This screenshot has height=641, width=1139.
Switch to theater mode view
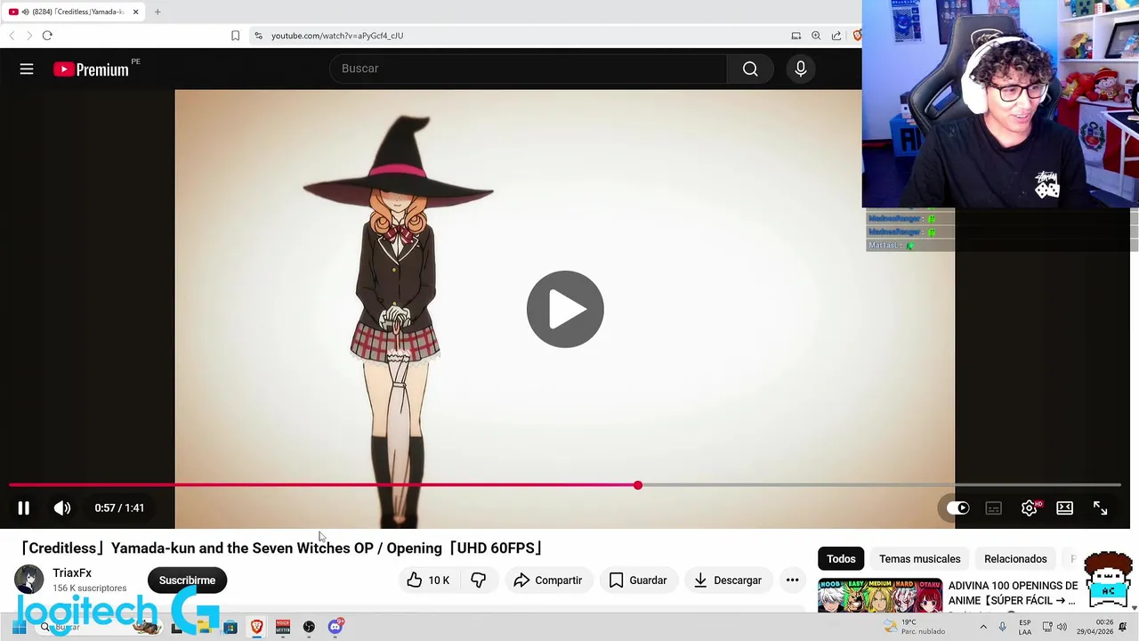[x=1064, y=507]
